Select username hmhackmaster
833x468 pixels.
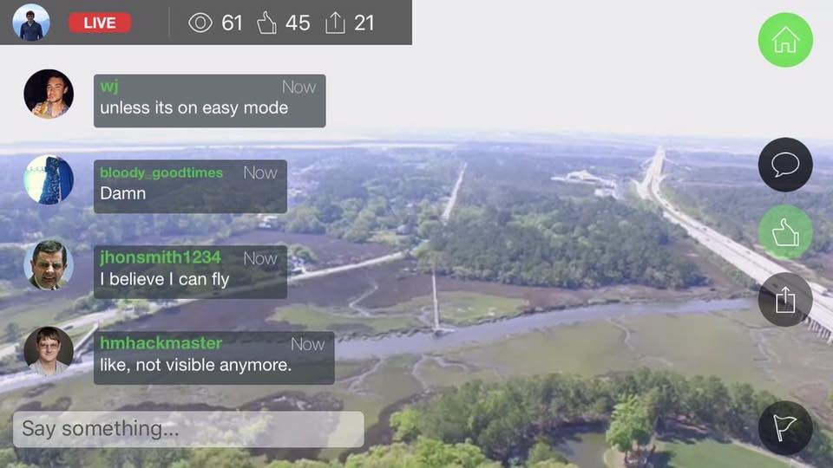161,343
